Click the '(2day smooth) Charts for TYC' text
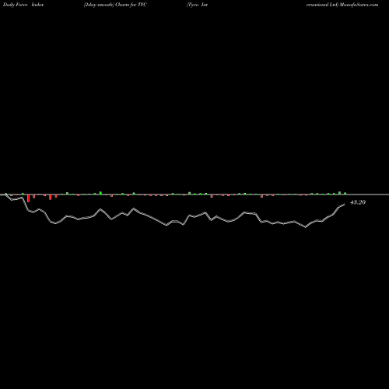This screenshot has width=389, height=389. (115, 5)
